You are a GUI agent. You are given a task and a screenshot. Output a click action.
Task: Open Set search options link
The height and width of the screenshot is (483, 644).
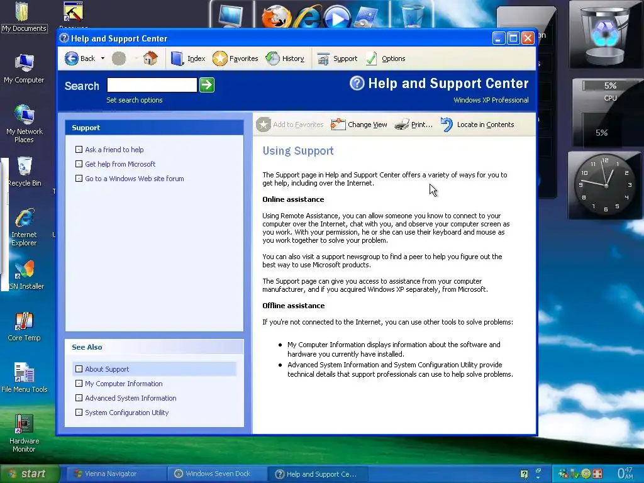point(135,100)
